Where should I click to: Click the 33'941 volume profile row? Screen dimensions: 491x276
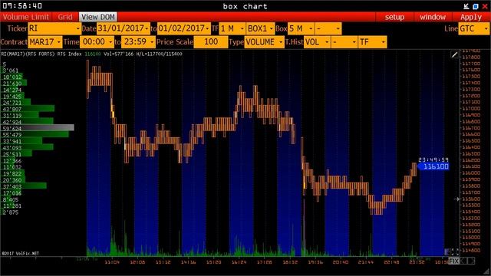21,141
